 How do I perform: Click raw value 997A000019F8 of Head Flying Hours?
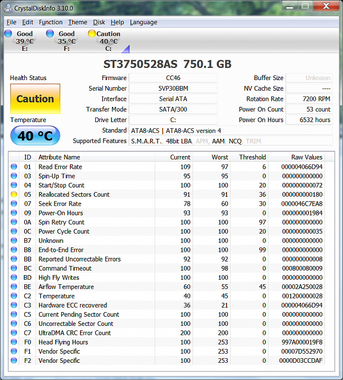point(302,342)
